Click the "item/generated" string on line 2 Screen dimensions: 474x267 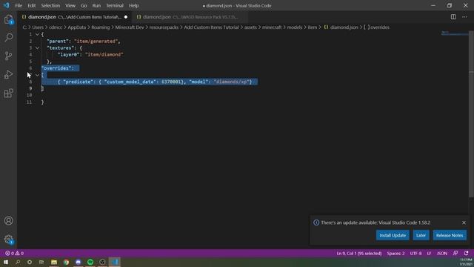pos(96,42)
